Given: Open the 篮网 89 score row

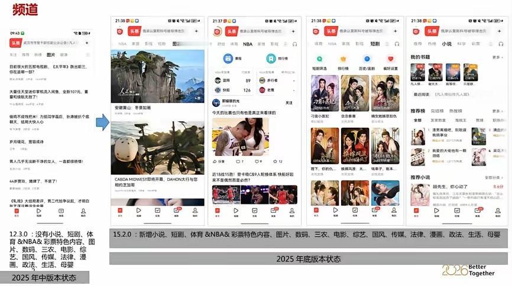Looking at the screenshot, I should (x=233, y=80).
